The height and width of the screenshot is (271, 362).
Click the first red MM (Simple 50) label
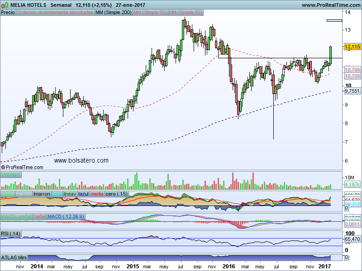click(x=150, y=13)
